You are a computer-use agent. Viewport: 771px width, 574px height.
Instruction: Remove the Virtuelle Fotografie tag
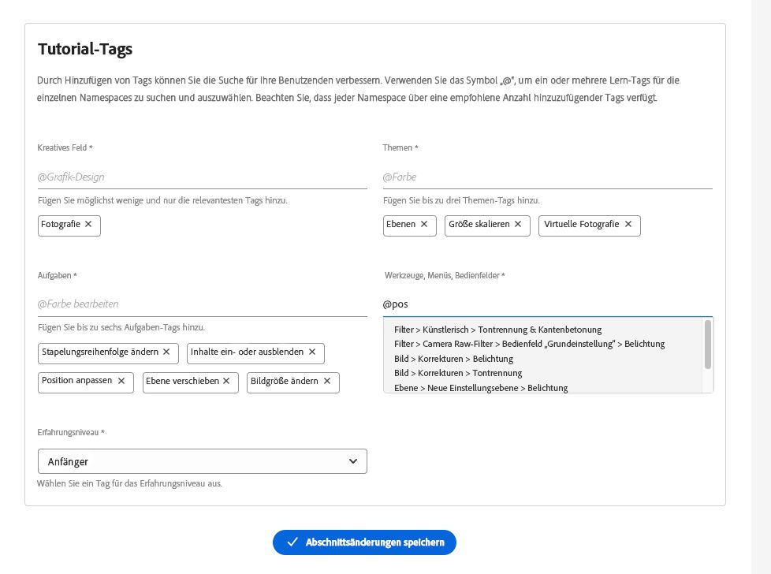[x=628, y=225]
